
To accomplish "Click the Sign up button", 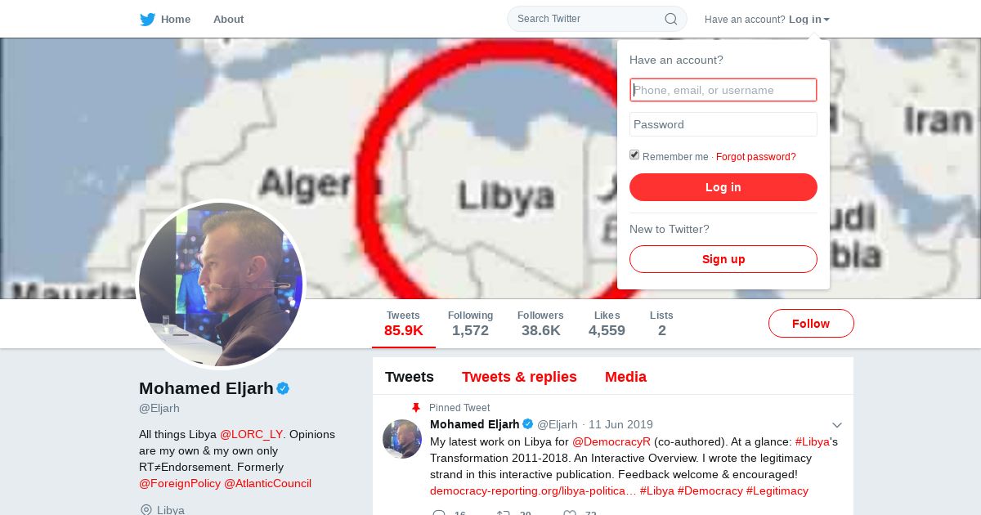I will [x=723, y=259].
